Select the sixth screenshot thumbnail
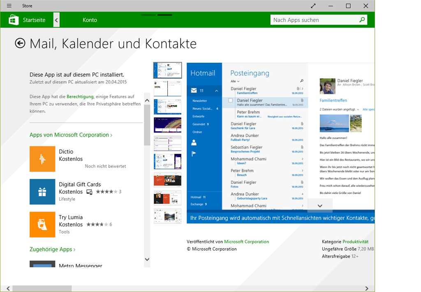Screen dimensions: 421x292 (x=168, y=161)
